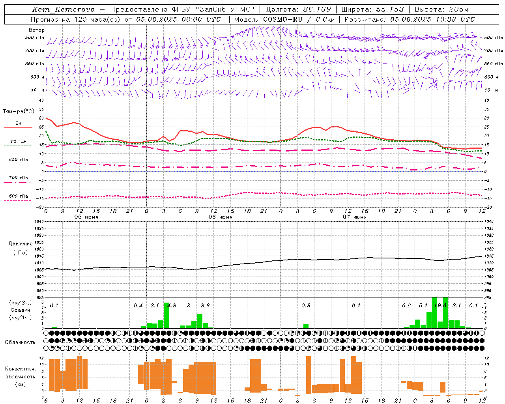Click the 850 гПа temperature legend entry
This screenshot has width=505, height=404.
coord(19,160)
